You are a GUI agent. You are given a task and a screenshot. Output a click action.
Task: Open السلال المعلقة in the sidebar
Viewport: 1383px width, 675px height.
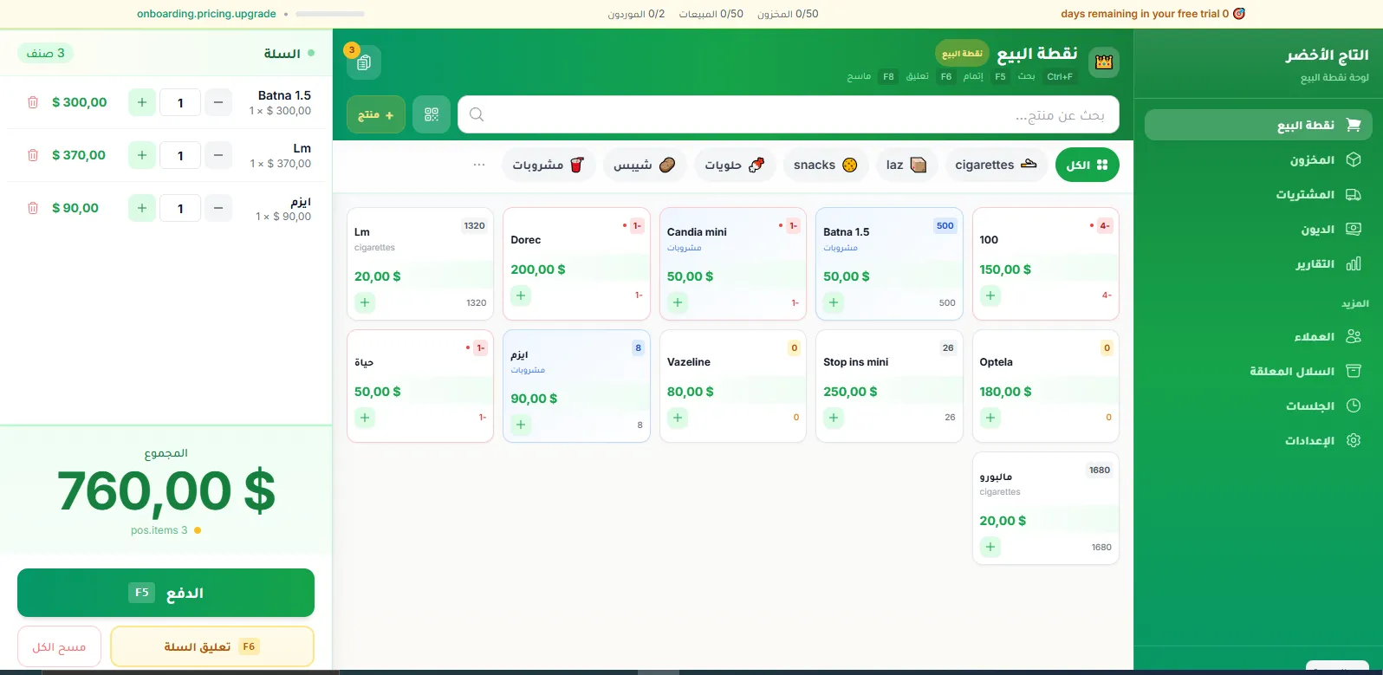tap(1258, 371)
